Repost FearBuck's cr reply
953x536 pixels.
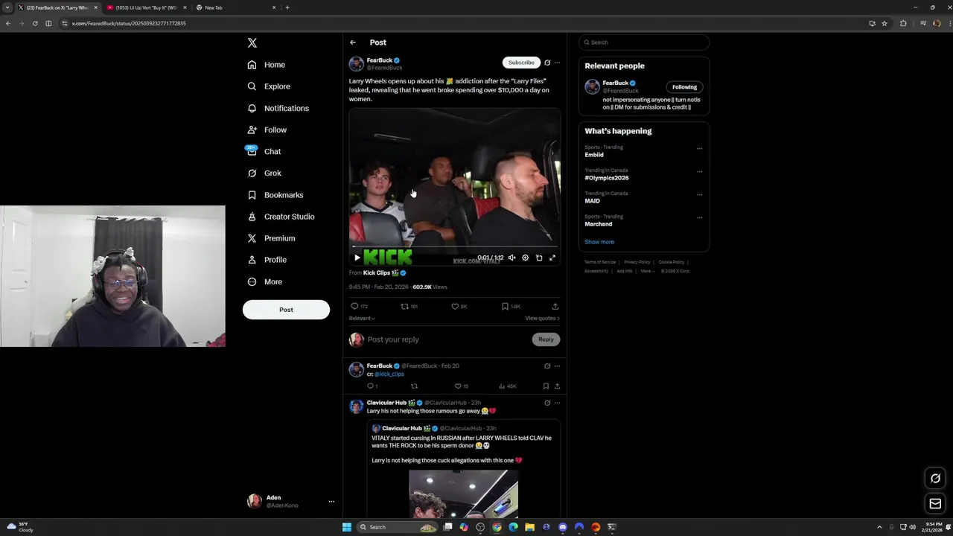(415, 386)
